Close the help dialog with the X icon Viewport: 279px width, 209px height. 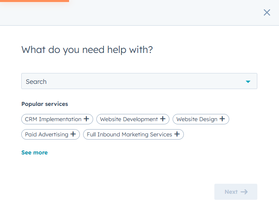pos(267,12)
